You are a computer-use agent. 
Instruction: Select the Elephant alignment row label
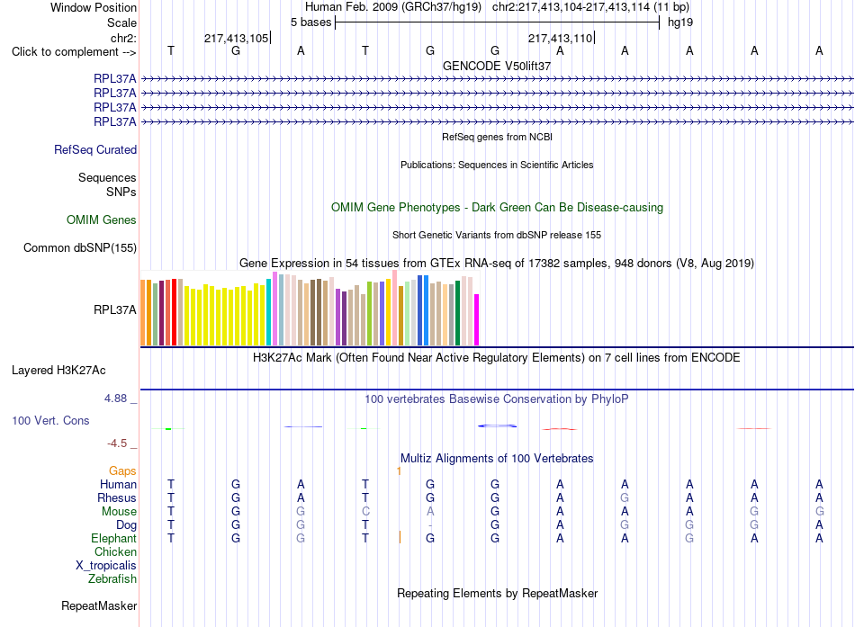coord(114,539)
